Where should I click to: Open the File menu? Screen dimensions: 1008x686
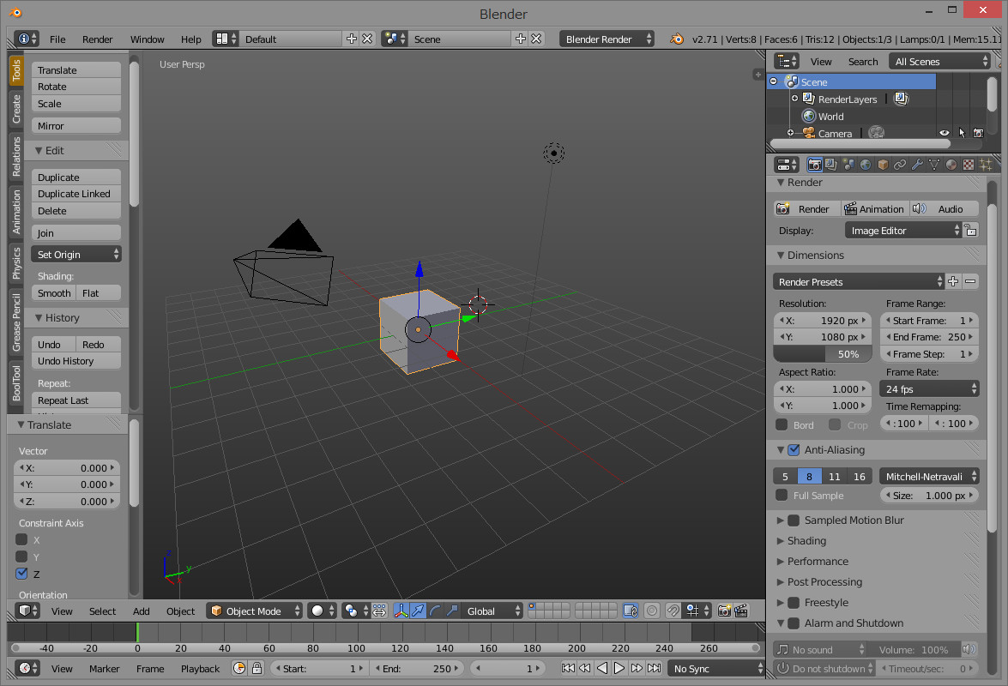[x=57, y=39]
